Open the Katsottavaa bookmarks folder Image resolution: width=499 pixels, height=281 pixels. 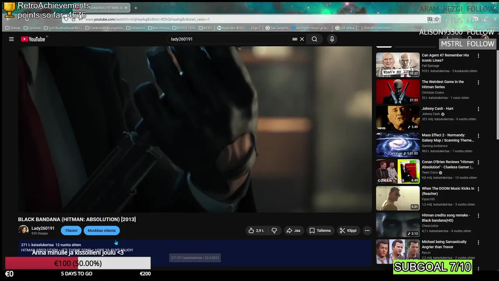[159, 28]
